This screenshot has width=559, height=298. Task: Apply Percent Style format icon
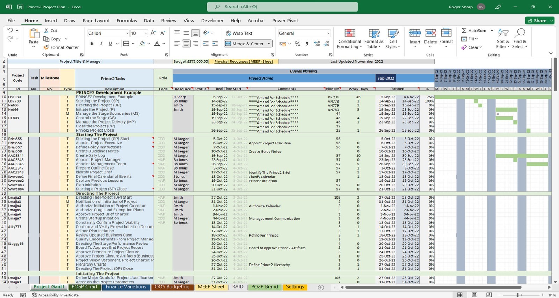pyautogui.click(x=297, y=44)
